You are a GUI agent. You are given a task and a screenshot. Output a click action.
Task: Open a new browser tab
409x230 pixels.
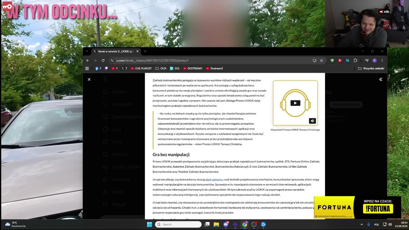click(145, 51)
